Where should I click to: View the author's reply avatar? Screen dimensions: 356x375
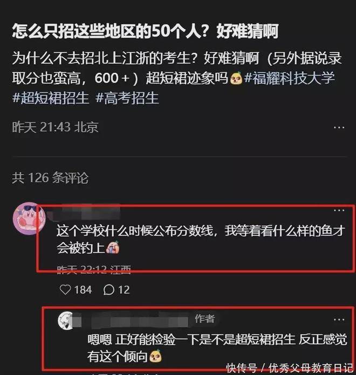[66, 321]
